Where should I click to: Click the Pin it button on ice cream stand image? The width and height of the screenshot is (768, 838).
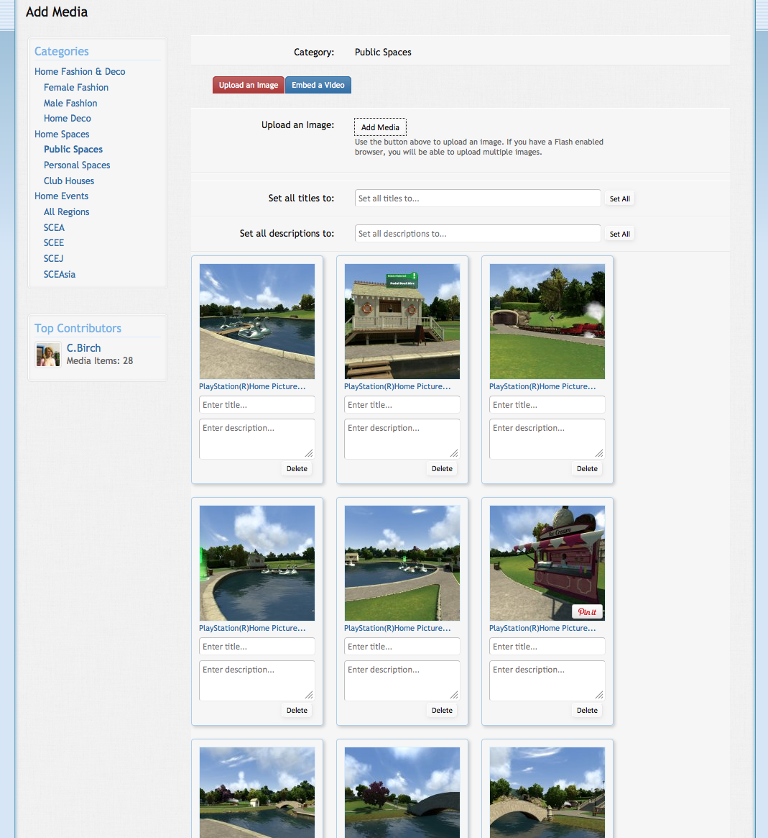(x=587, y=611)
